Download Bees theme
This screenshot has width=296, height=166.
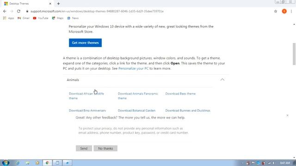click(180, 94)
